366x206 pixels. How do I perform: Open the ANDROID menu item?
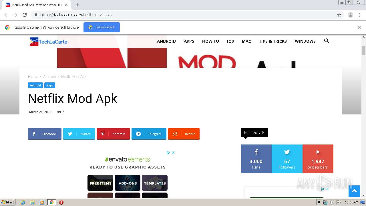tap(166, 41)
